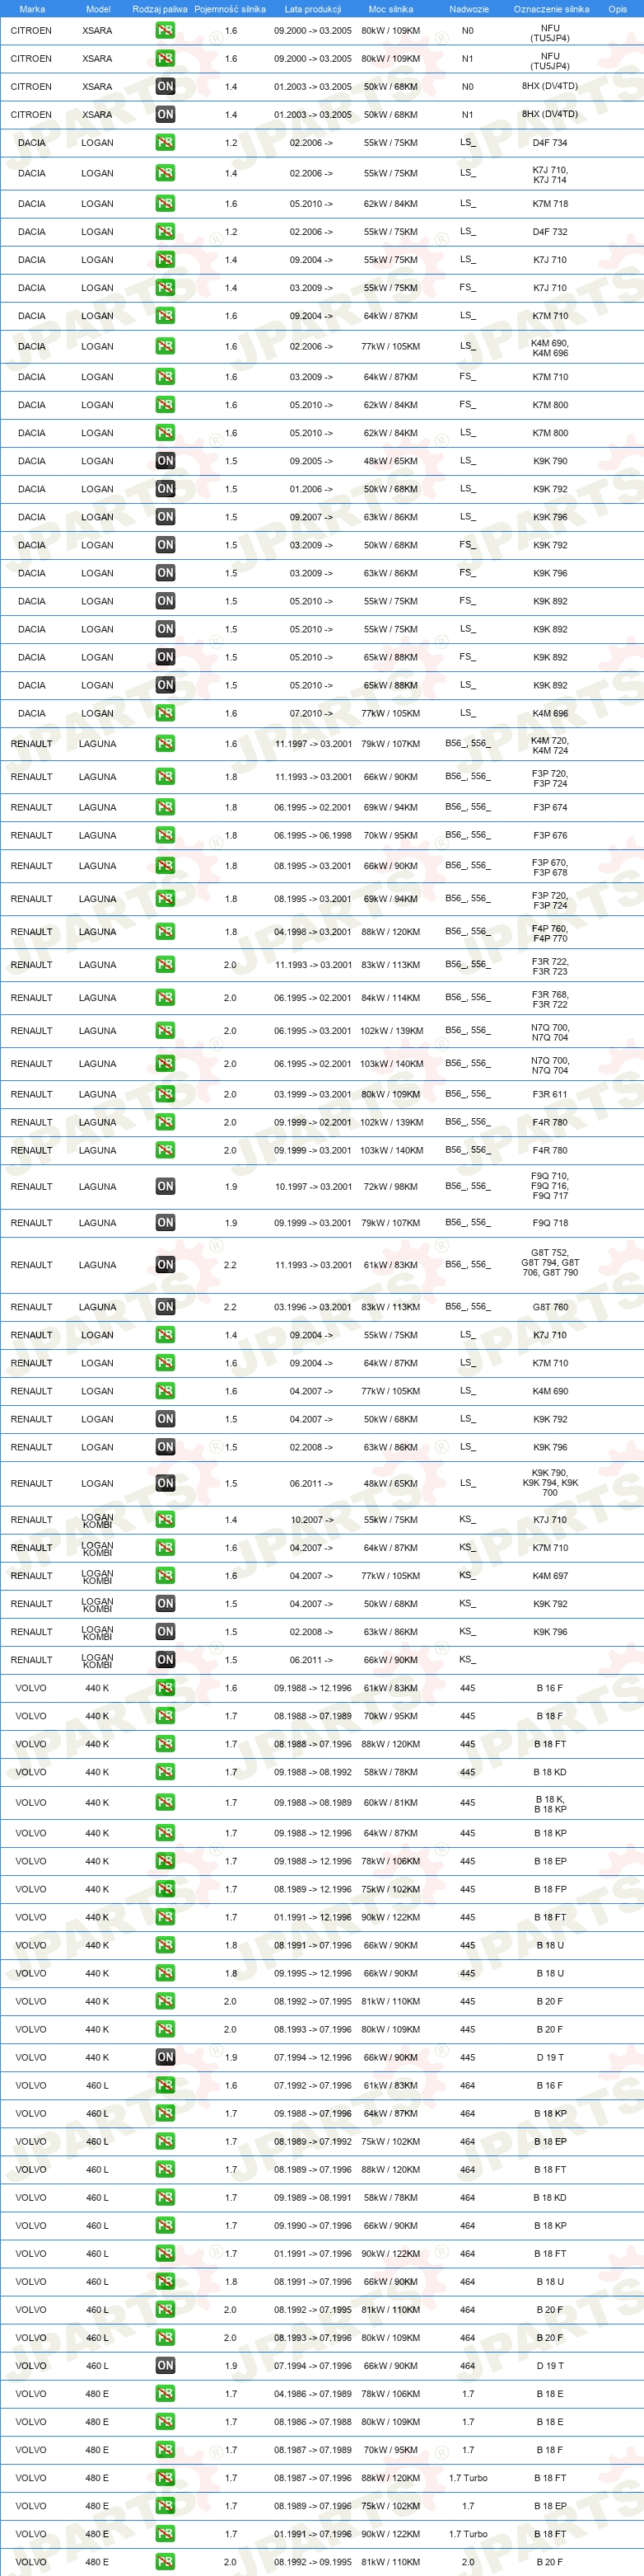644x2576 pixels.
Task: Click power value '48kW / 65KM' in Dacia row
Action: (x=390, y=461)
